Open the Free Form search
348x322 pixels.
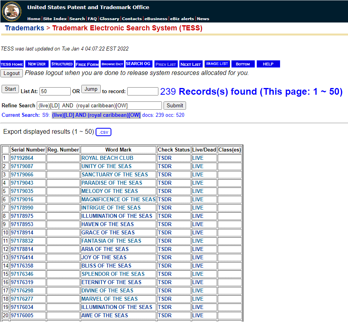click(87, 64)
